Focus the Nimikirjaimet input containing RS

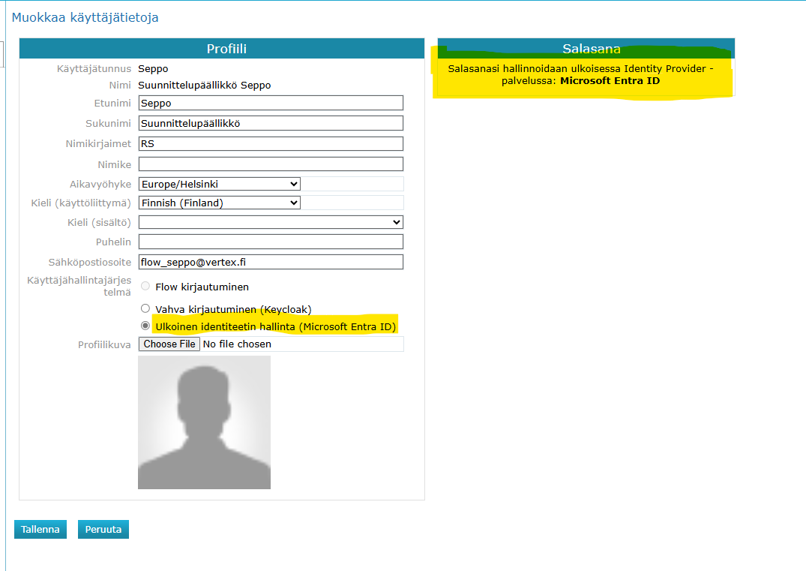click(x=271, y=143)
